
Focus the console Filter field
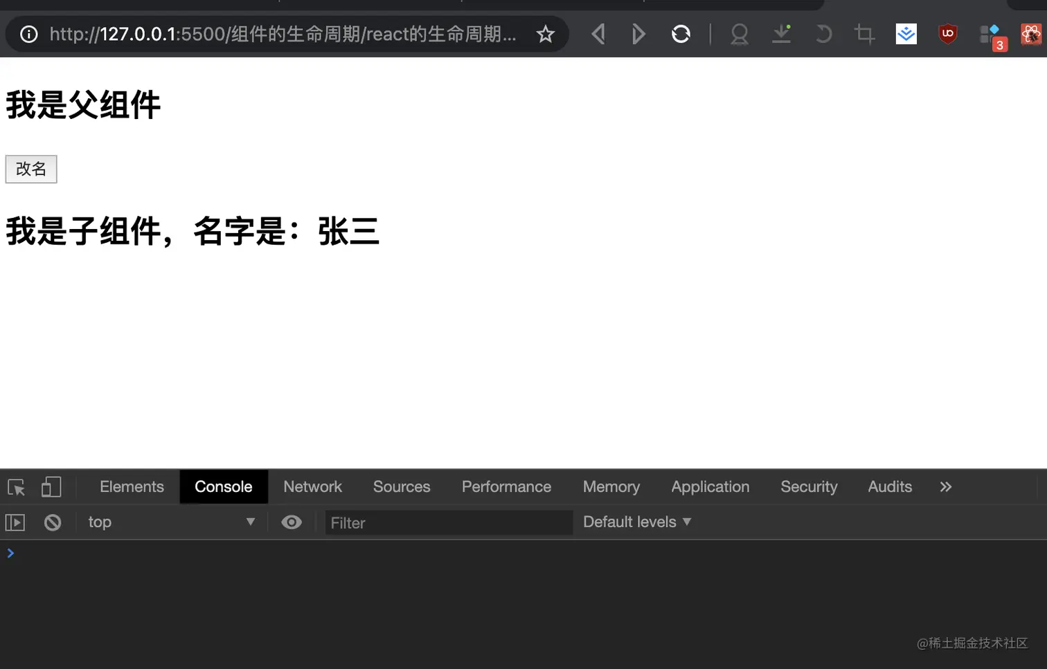click(x=449, y=522)
